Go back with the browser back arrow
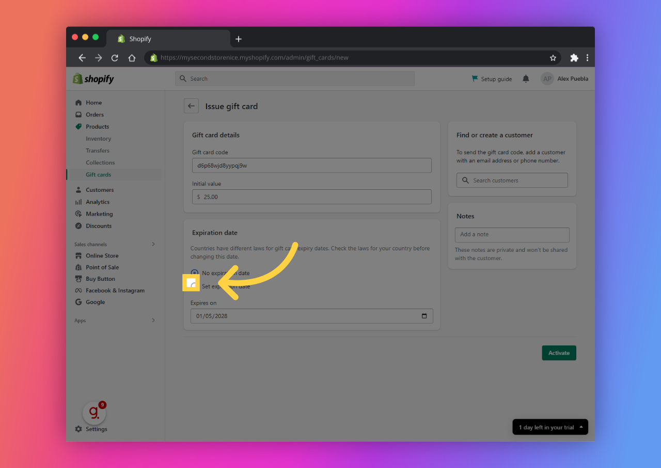This screenshot has height=468, width=661. 82,58
